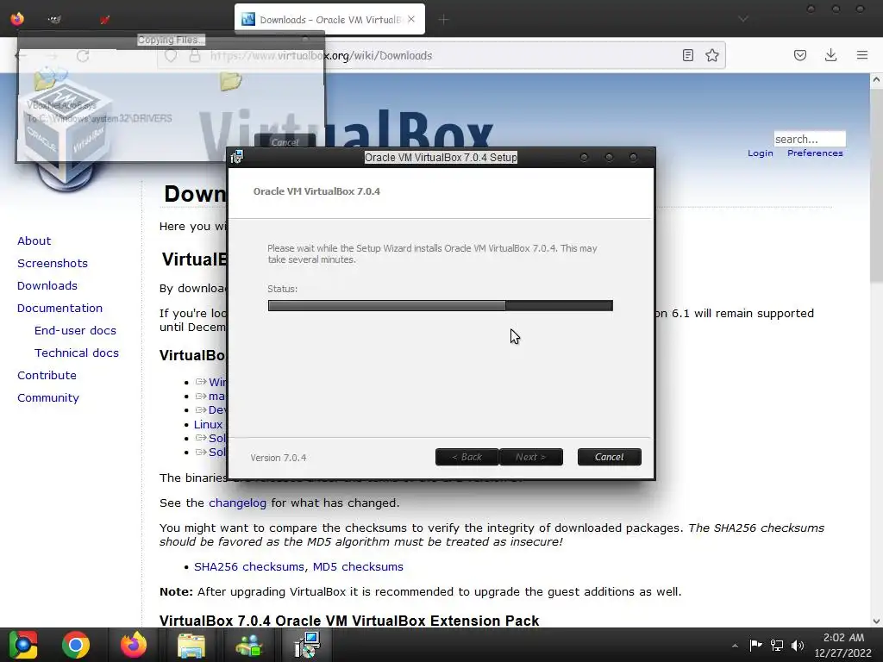Click the shield tracking protection icon

(171, 56)
